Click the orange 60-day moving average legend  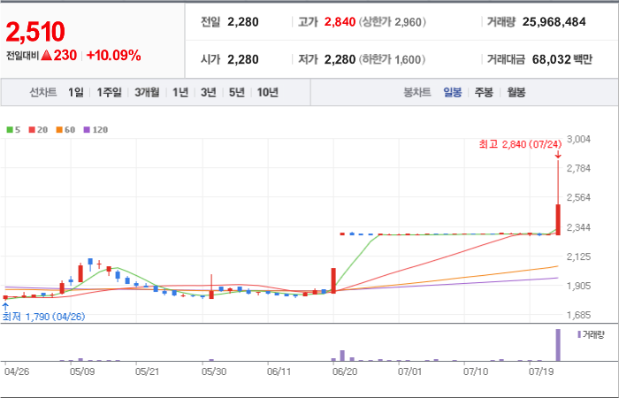click(x=65, y=129)
